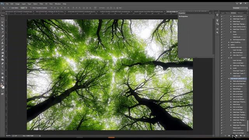This screenshot has width=249, height=140.
Task: Create new action button in Actions panel
Action: point(240,136)
